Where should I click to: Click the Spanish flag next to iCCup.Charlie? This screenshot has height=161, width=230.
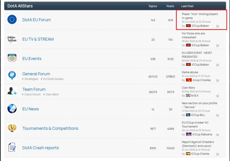click(188, 153)
